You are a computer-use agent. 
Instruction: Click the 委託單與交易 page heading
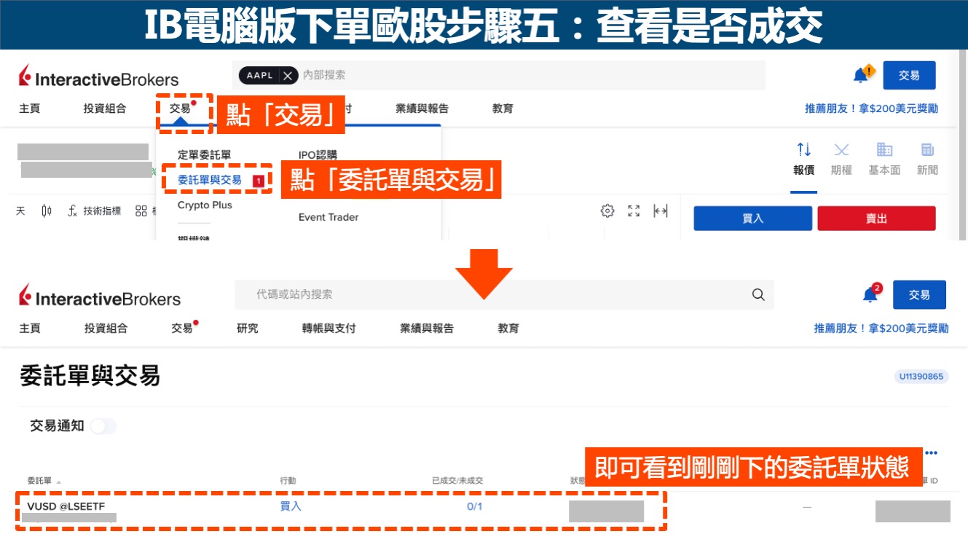[x=90, y=376]
